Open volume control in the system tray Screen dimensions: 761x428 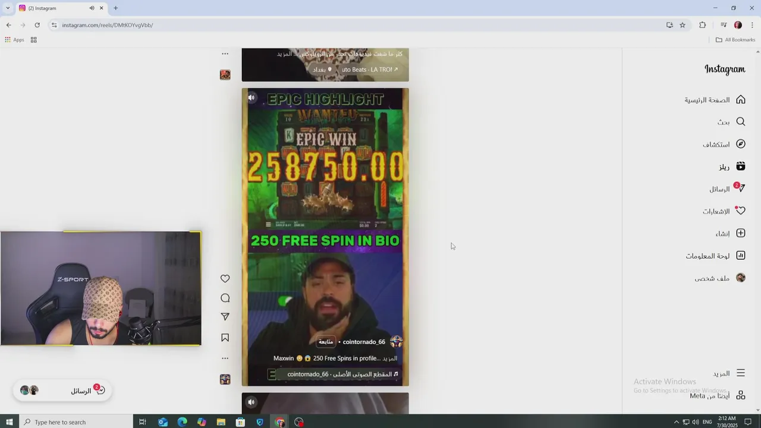(x=695, y=422)
